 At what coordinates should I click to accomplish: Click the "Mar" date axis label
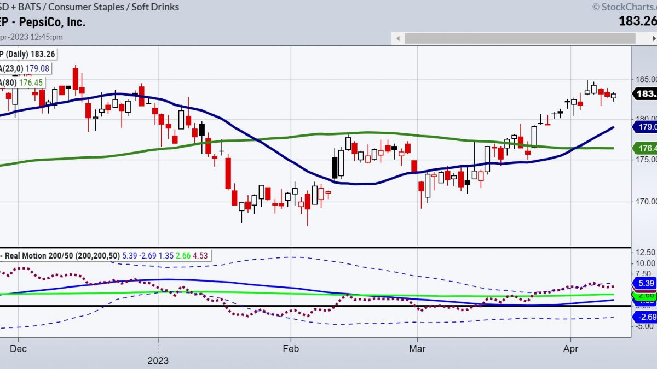click(x=417, y=348)
